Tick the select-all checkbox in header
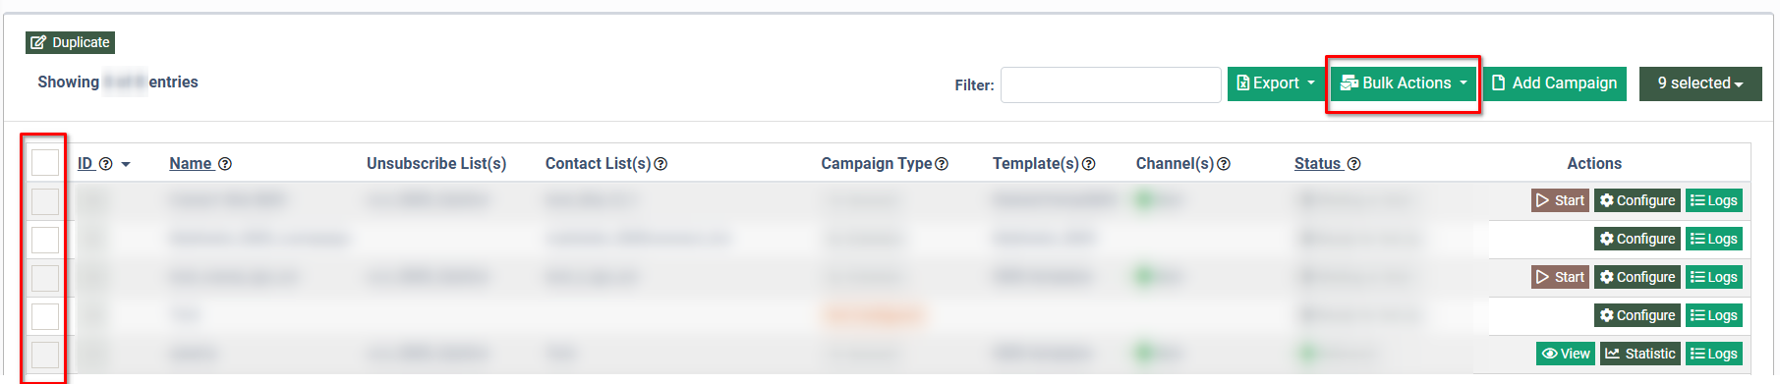The width and height of the screenshot is (1780, 384). [x=45, y=162]
